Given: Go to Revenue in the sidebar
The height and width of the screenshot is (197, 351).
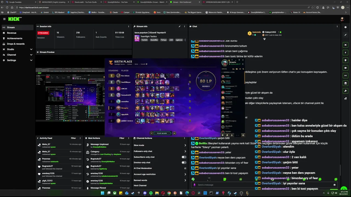Looking at the screenshot, I should [x=18, y=33].
